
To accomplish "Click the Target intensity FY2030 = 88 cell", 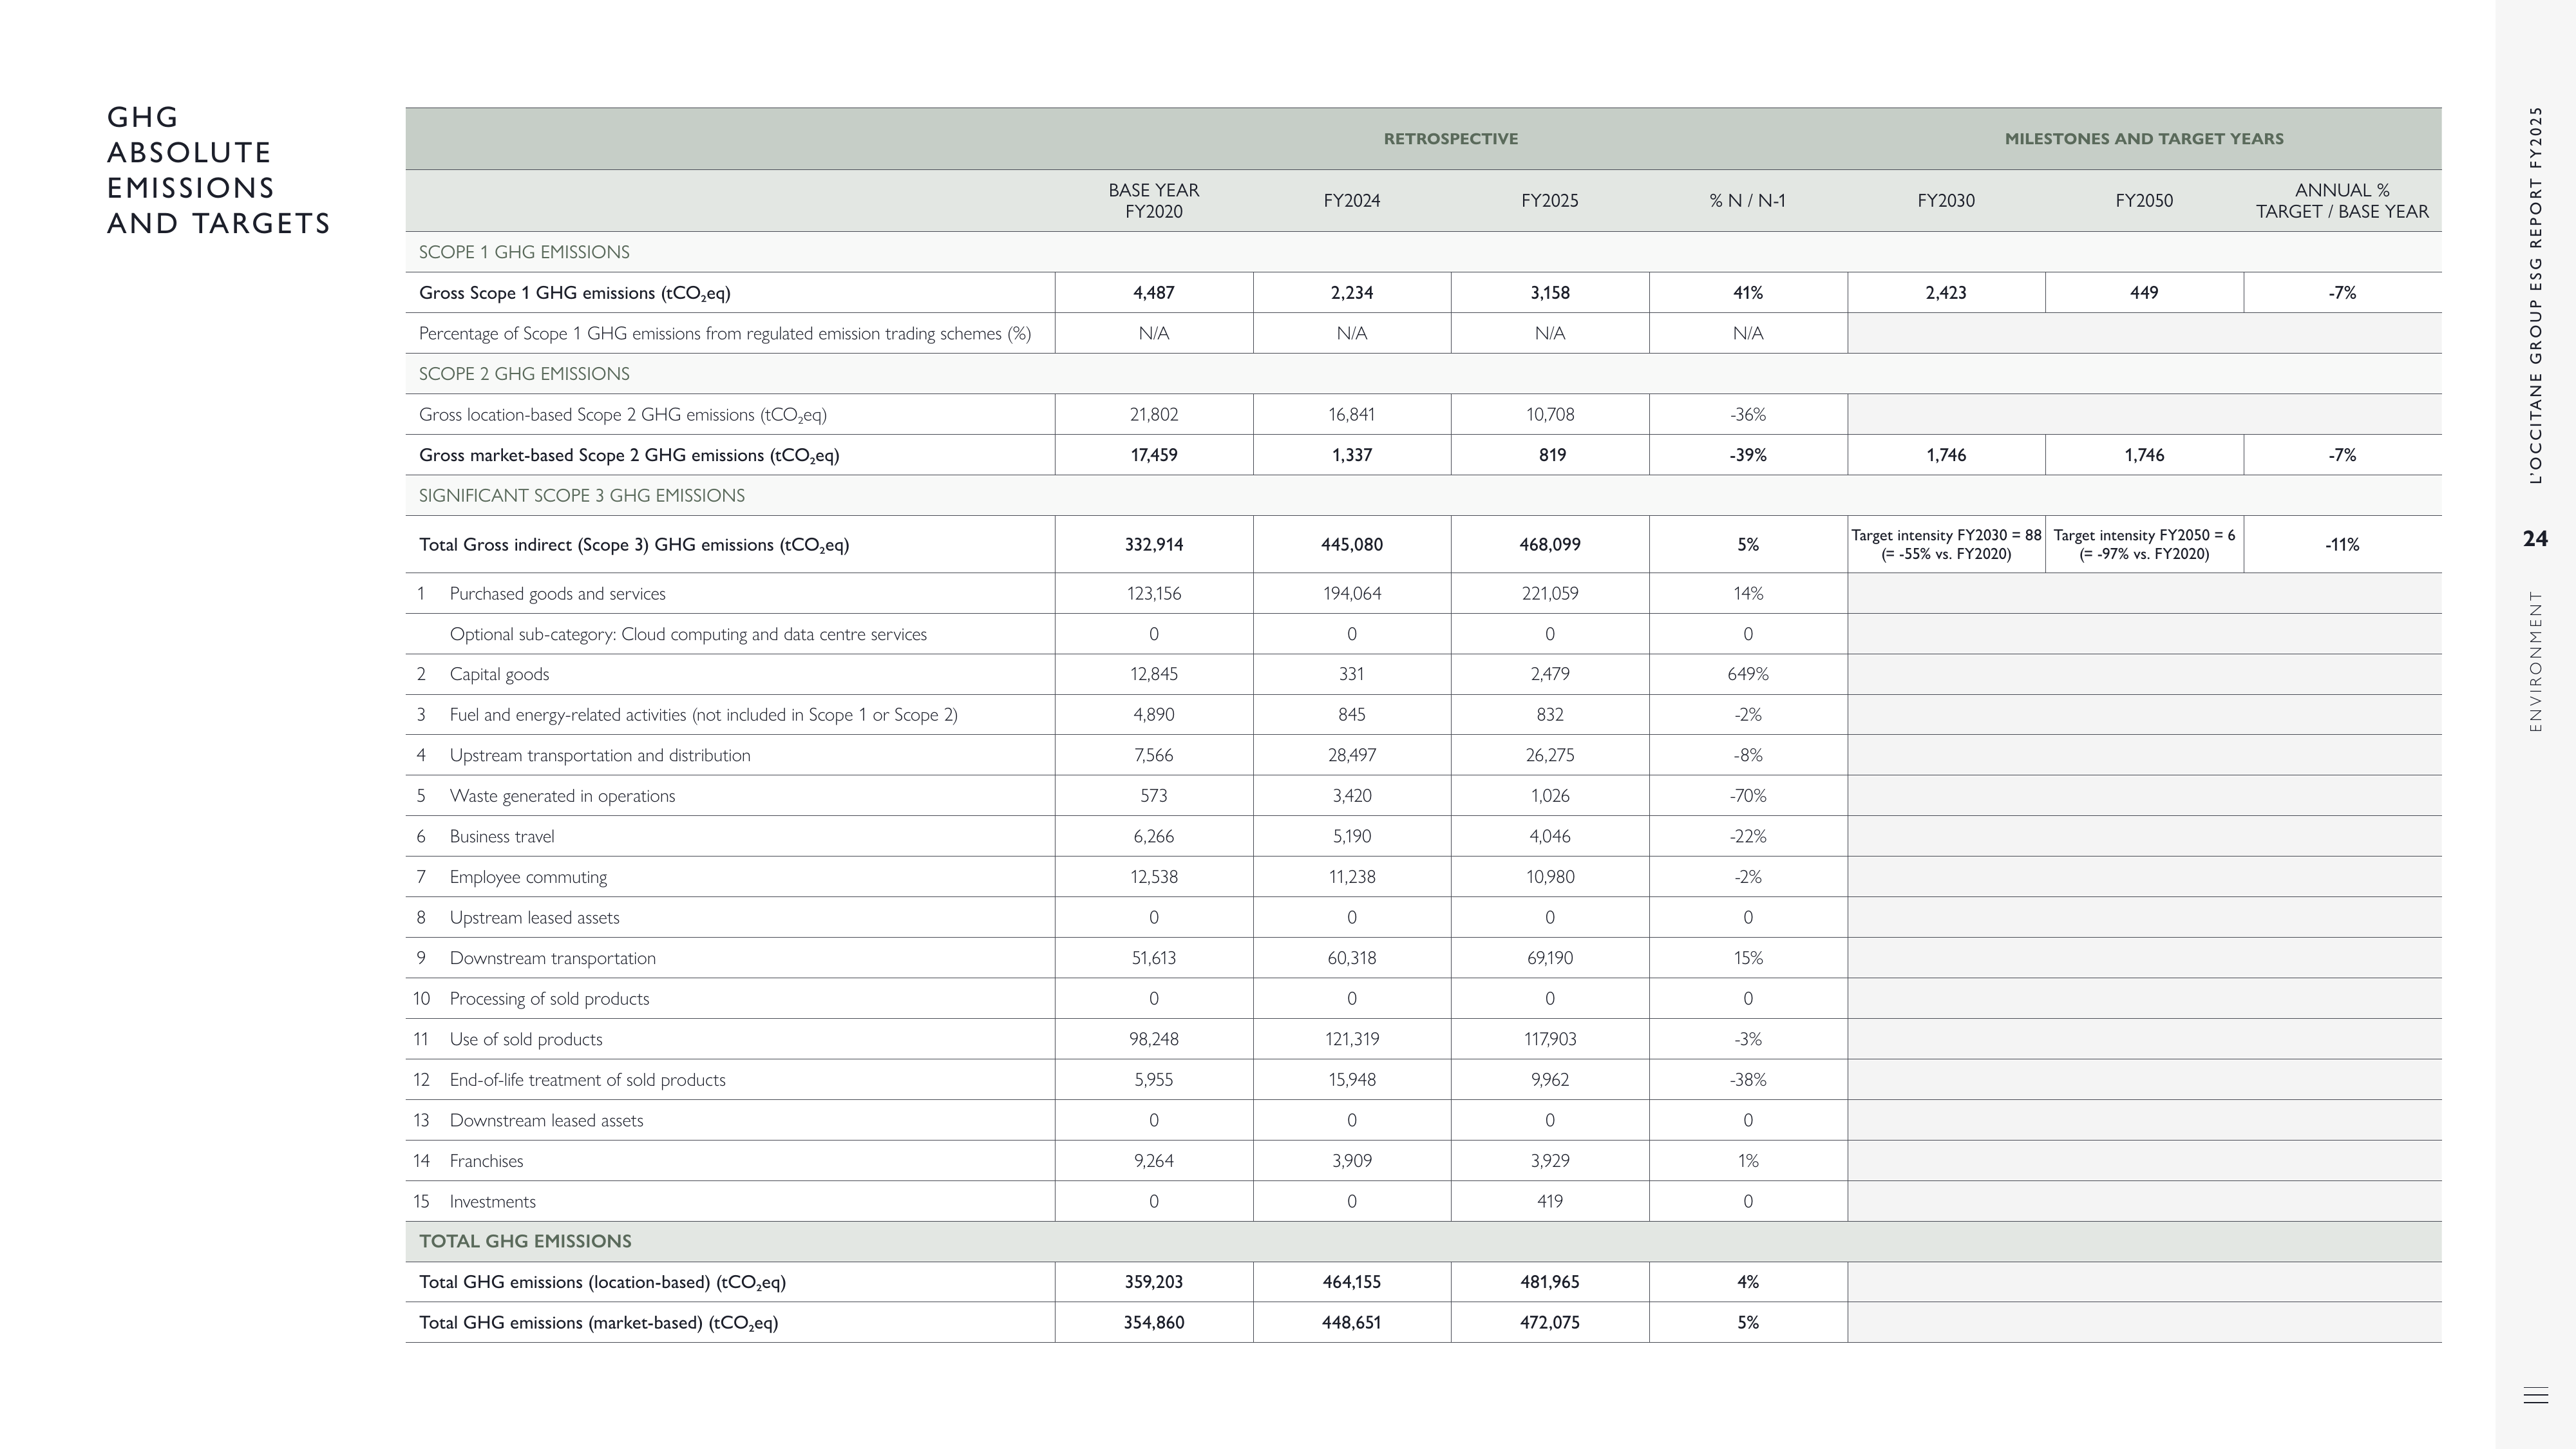I will 1946,545.
